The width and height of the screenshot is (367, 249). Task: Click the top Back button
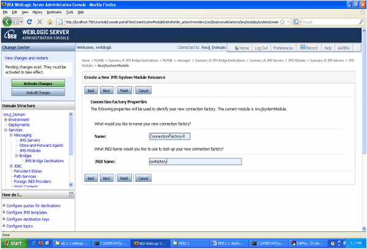point(91,91)
